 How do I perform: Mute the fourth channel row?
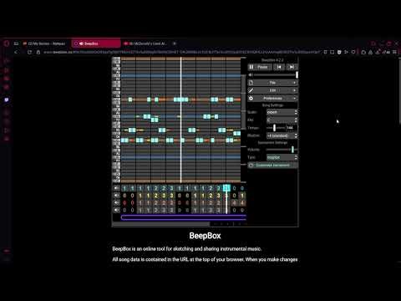click(116, 210)
